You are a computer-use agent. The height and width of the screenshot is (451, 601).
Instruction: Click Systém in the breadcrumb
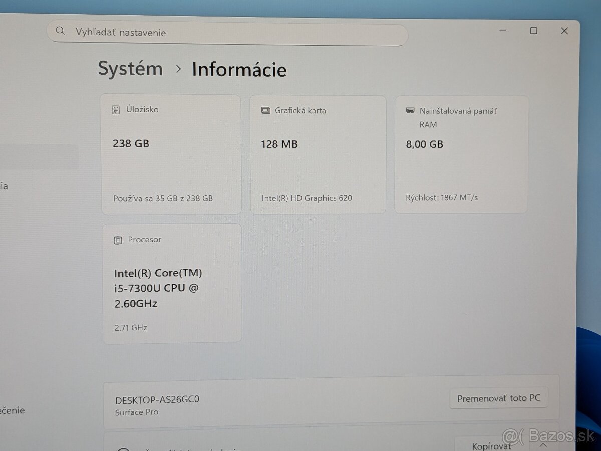click(x=130, y=69)
